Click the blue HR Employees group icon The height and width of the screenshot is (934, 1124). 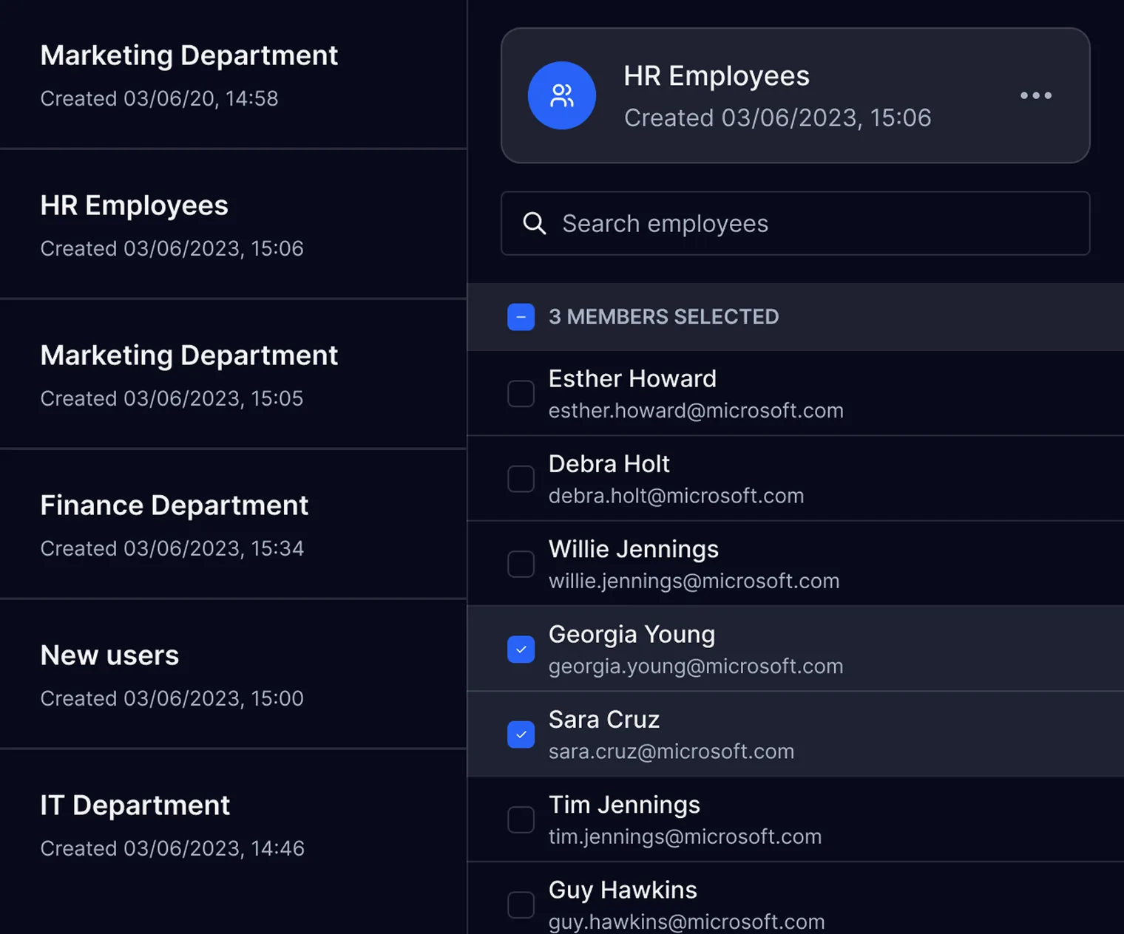tap(561, 95)
